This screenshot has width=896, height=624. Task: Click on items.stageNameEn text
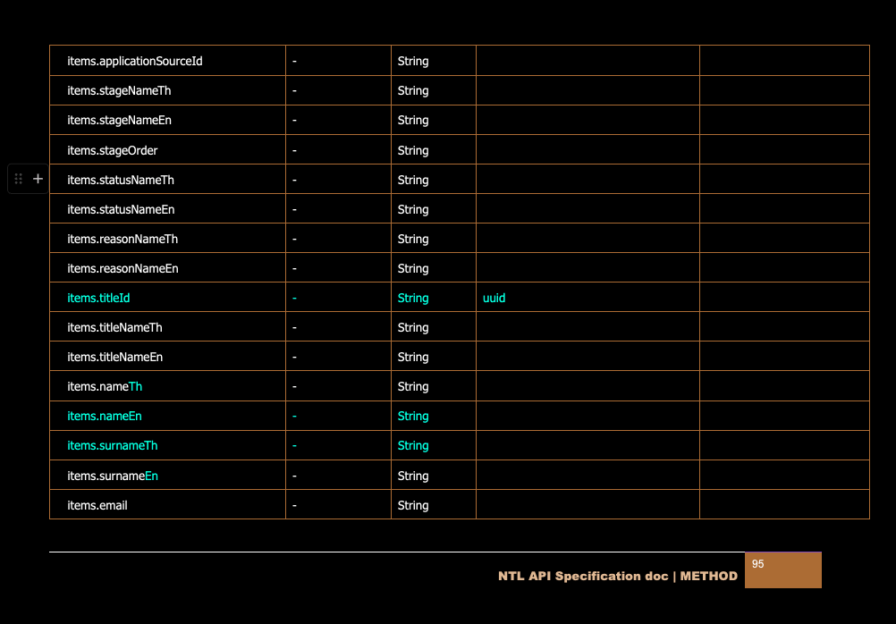[x=119, y=121]
